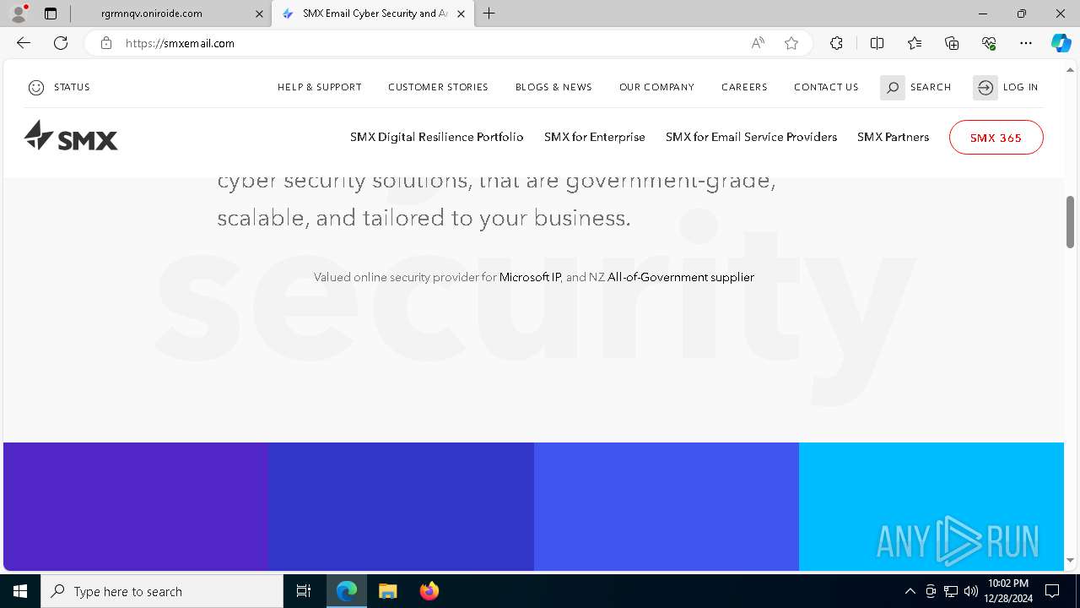Open Help & Support menu item

[x=320, y=87]
